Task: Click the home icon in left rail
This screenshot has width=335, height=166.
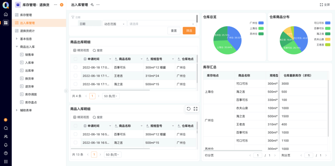Action: (x=6, y=14)
